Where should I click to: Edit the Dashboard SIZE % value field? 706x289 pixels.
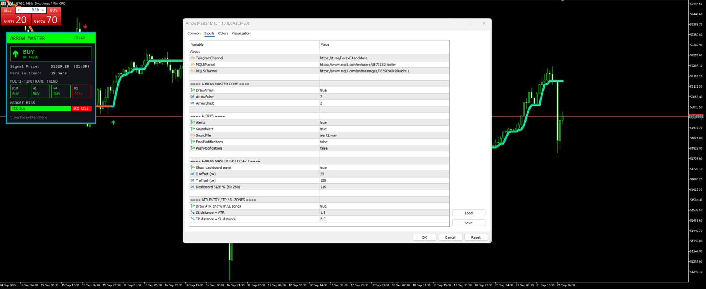click(384, 187)
